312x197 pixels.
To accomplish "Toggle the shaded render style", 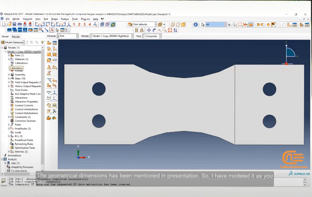I will [x=183, y=24].
